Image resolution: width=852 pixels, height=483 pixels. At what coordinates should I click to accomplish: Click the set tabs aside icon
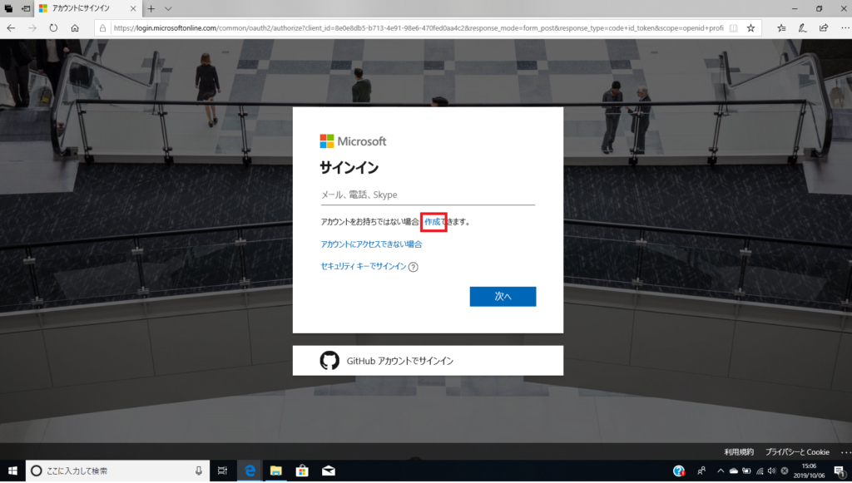tap(26, 8)
